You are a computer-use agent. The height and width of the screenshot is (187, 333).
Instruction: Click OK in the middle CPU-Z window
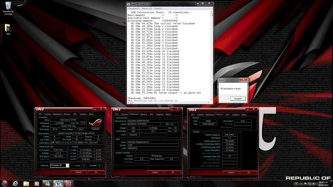pos(173,172)
